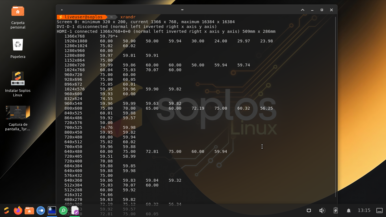Screen dimensions: 386x217
Task: Open the 13:15 clock
Action: (364, 211)
